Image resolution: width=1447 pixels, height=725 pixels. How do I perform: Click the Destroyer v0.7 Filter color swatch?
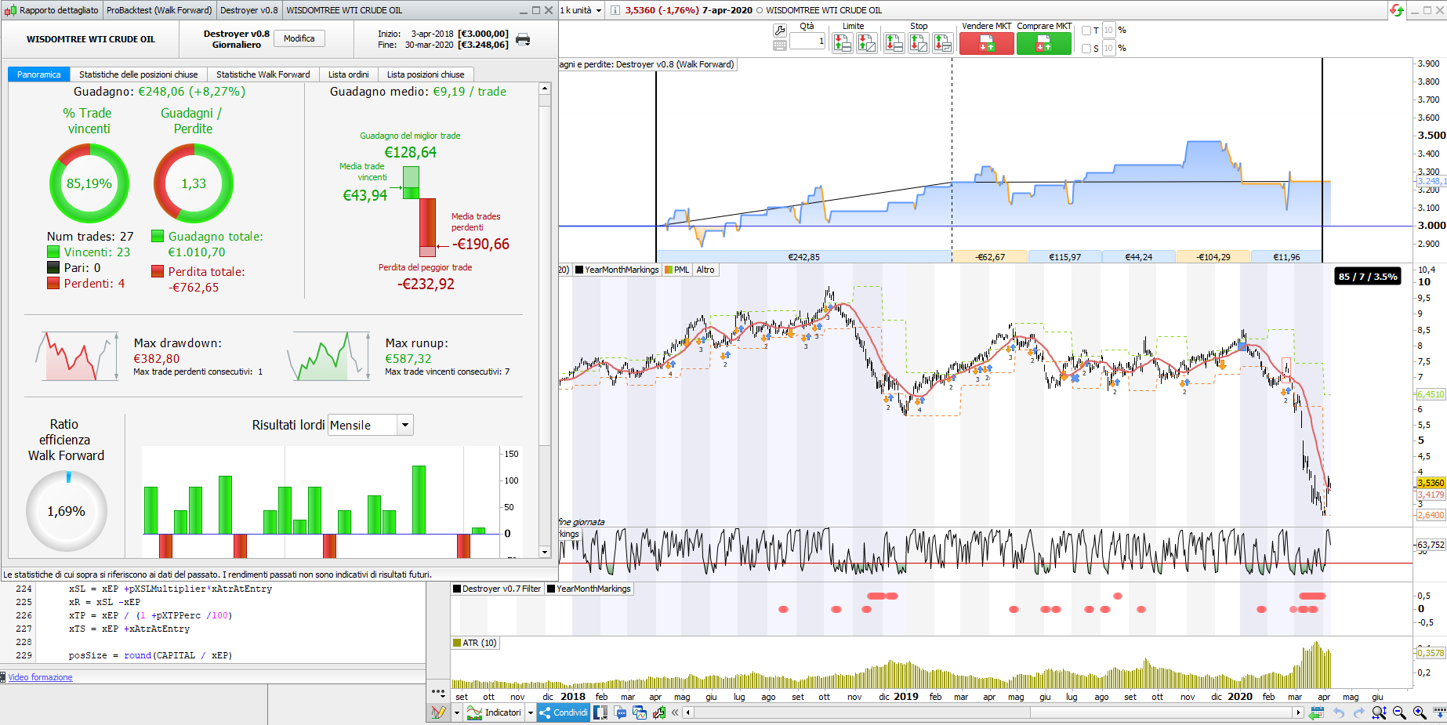click(x=457, y=589)
